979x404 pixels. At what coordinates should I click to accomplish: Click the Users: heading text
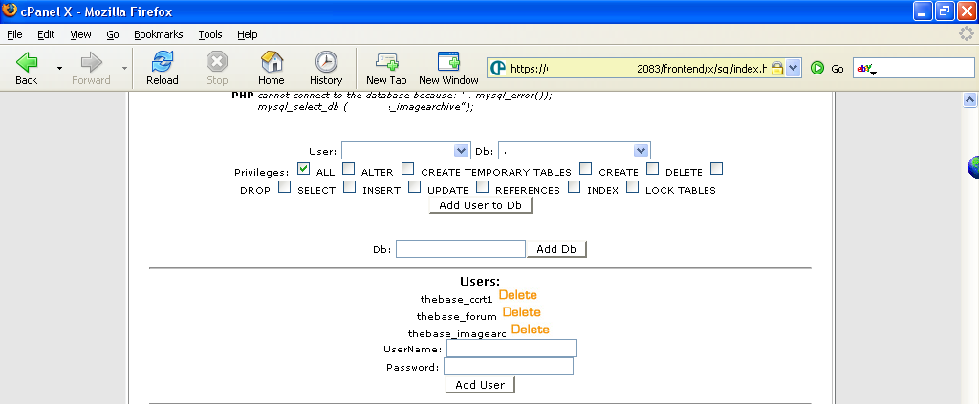click(480, 281)
